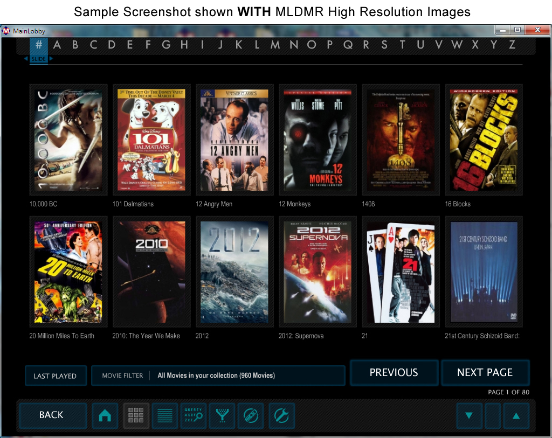Open the 10,000 BC cover
This screenshot has height=438, width=552.
tap(68, 140)
